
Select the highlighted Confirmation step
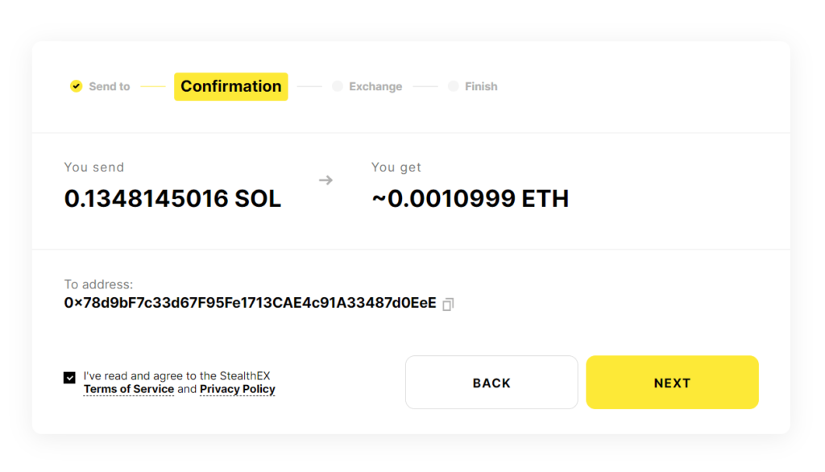(231, 86)
